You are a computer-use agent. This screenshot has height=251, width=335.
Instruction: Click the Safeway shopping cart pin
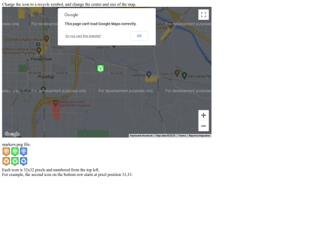tap(149, 74)
